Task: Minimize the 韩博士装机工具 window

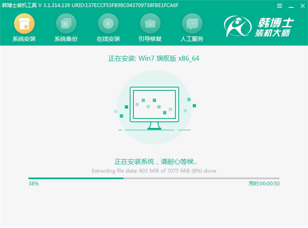Action: click(290, 5)
